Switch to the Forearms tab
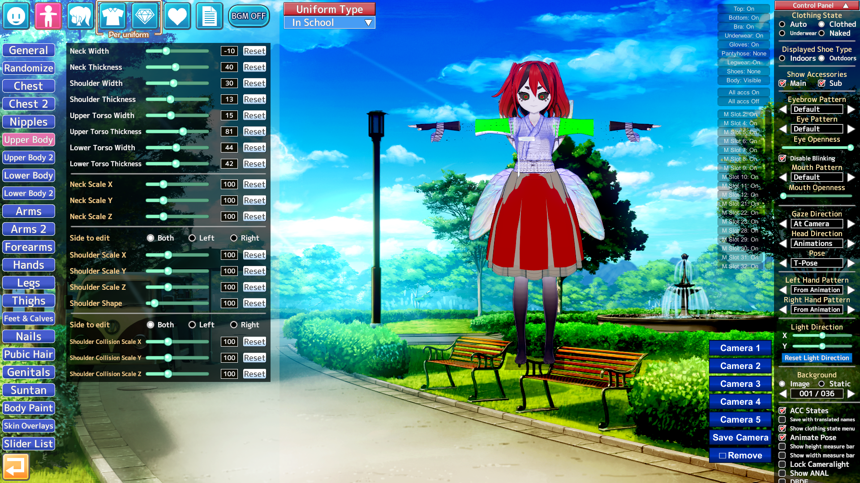 tap(29, 247)
